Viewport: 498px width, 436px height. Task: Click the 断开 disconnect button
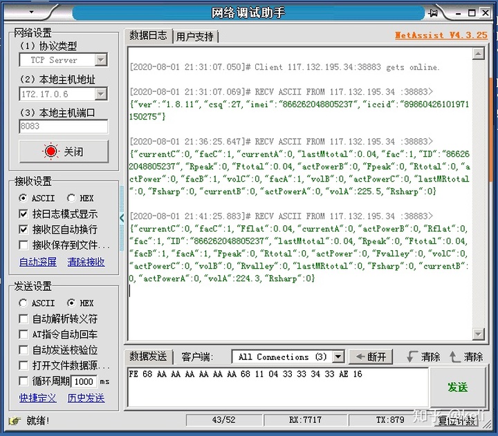(x=371, y=357)
